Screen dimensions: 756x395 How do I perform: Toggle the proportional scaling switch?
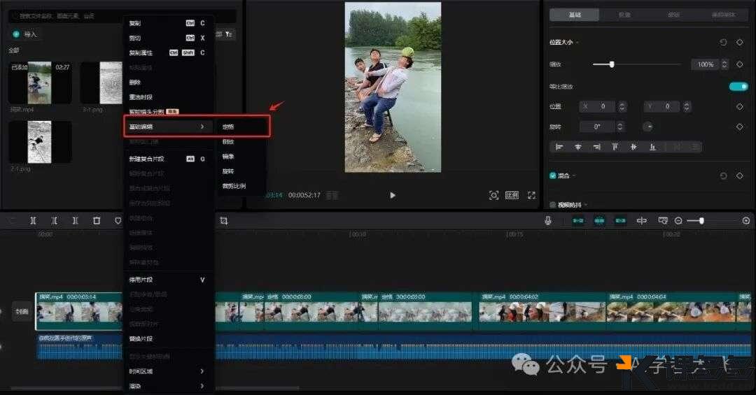point(738,86)
